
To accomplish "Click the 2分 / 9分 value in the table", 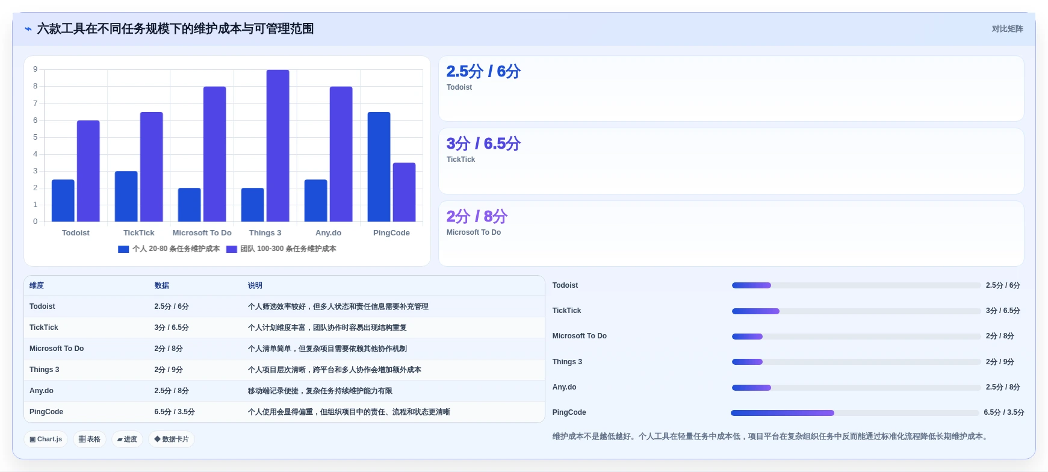I will [x=169, y=370].
